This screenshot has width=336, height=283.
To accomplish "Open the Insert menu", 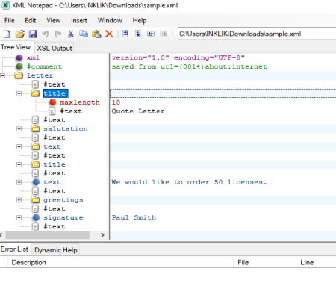I will coord(79,21).
